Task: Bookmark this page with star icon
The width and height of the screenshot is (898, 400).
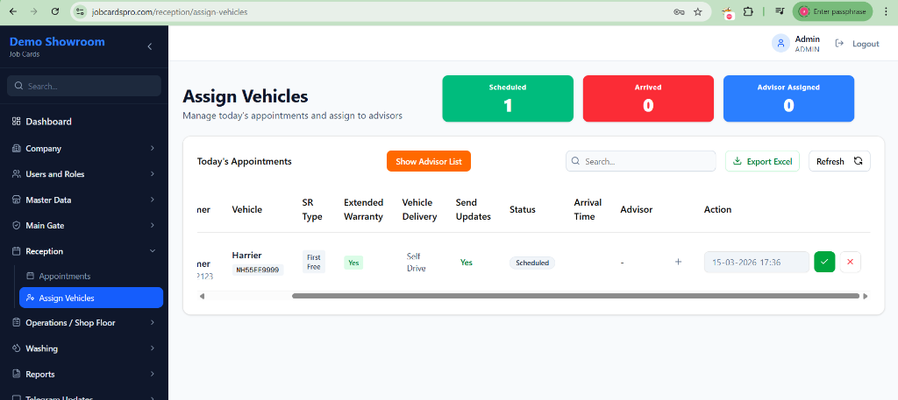Action: click(x=697, y=12)
